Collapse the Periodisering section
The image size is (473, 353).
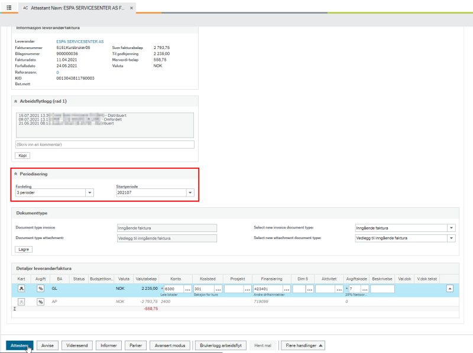point(16,174)
